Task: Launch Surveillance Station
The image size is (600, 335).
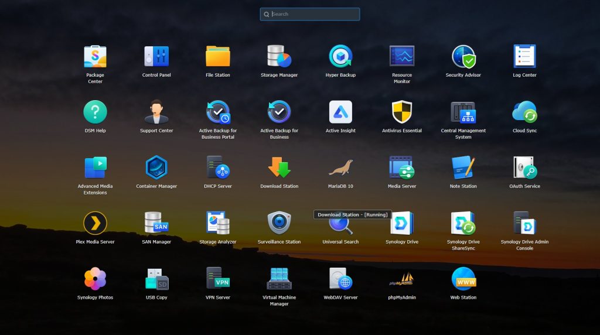Action: (x=279, y=223)
